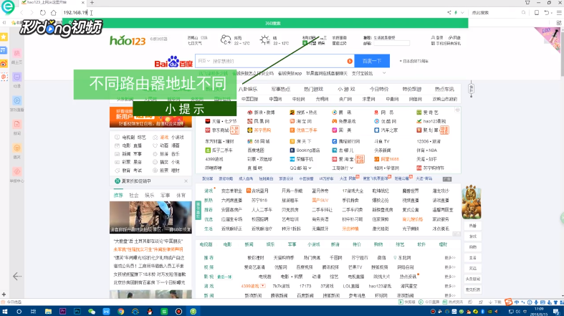
Task: Open the WeChat taskbar icon
Action: (x=91, y=311)
